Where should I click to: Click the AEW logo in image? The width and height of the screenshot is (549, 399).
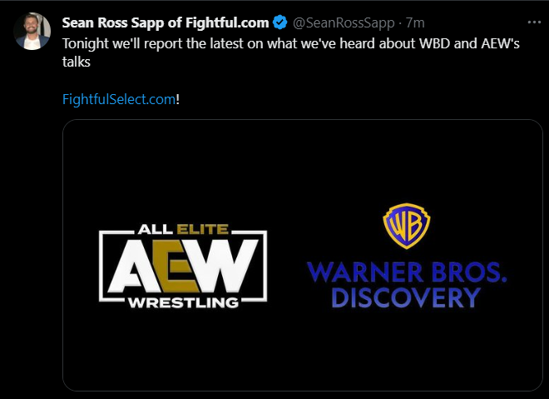point(183,266)
